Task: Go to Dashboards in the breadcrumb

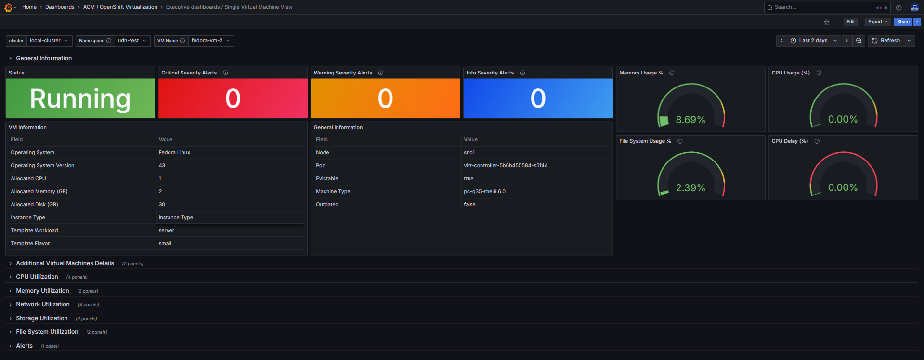Action: (x=60, y=7)
